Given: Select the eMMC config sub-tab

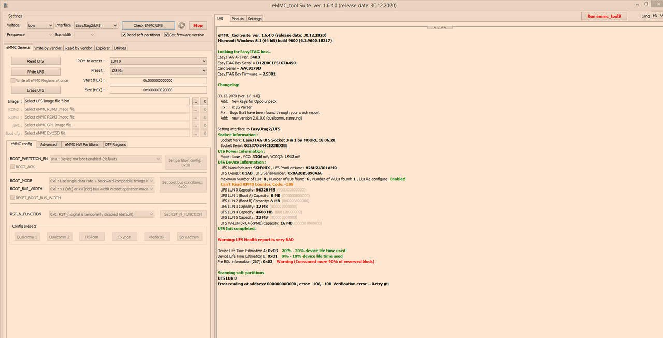Looking at the screenshot, I should click(x=21, y=144).
